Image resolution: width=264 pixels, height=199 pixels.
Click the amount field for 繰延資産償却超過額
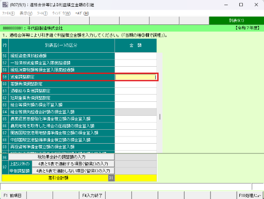pos(136,56)
